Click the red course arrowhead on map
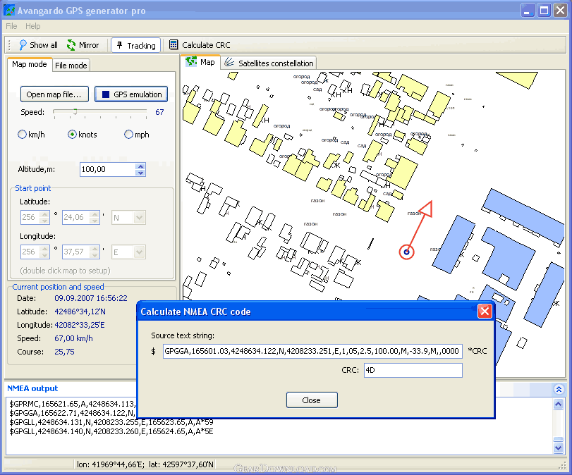Image resolution: width=572 pixels, height=475 pixels. pos(426,209)
